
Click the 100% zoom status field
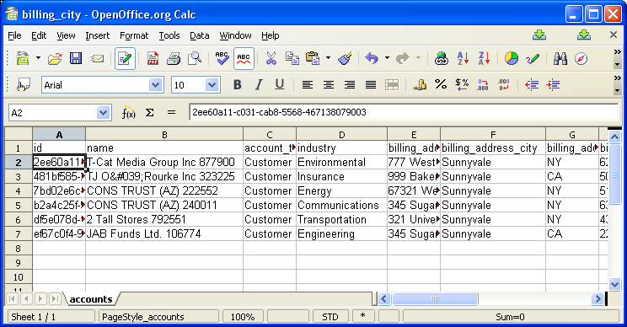(243, 317)
